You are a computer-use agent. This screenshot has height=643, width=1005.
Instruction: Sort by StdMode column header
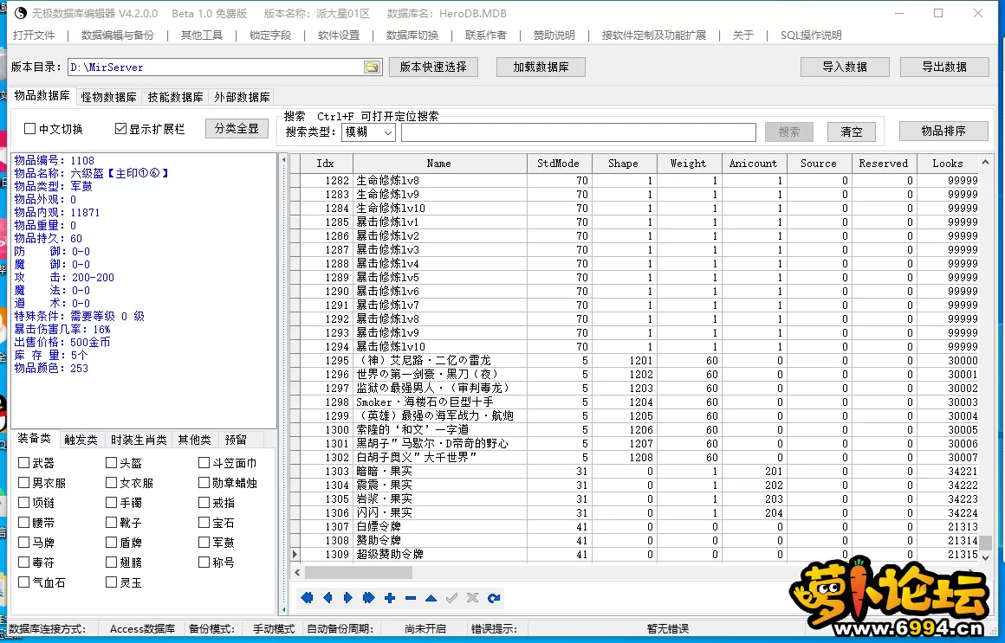[x=558, y=164]
